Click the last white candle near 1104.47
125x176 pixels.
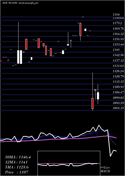pyautogui.click(x=98, y=96)
